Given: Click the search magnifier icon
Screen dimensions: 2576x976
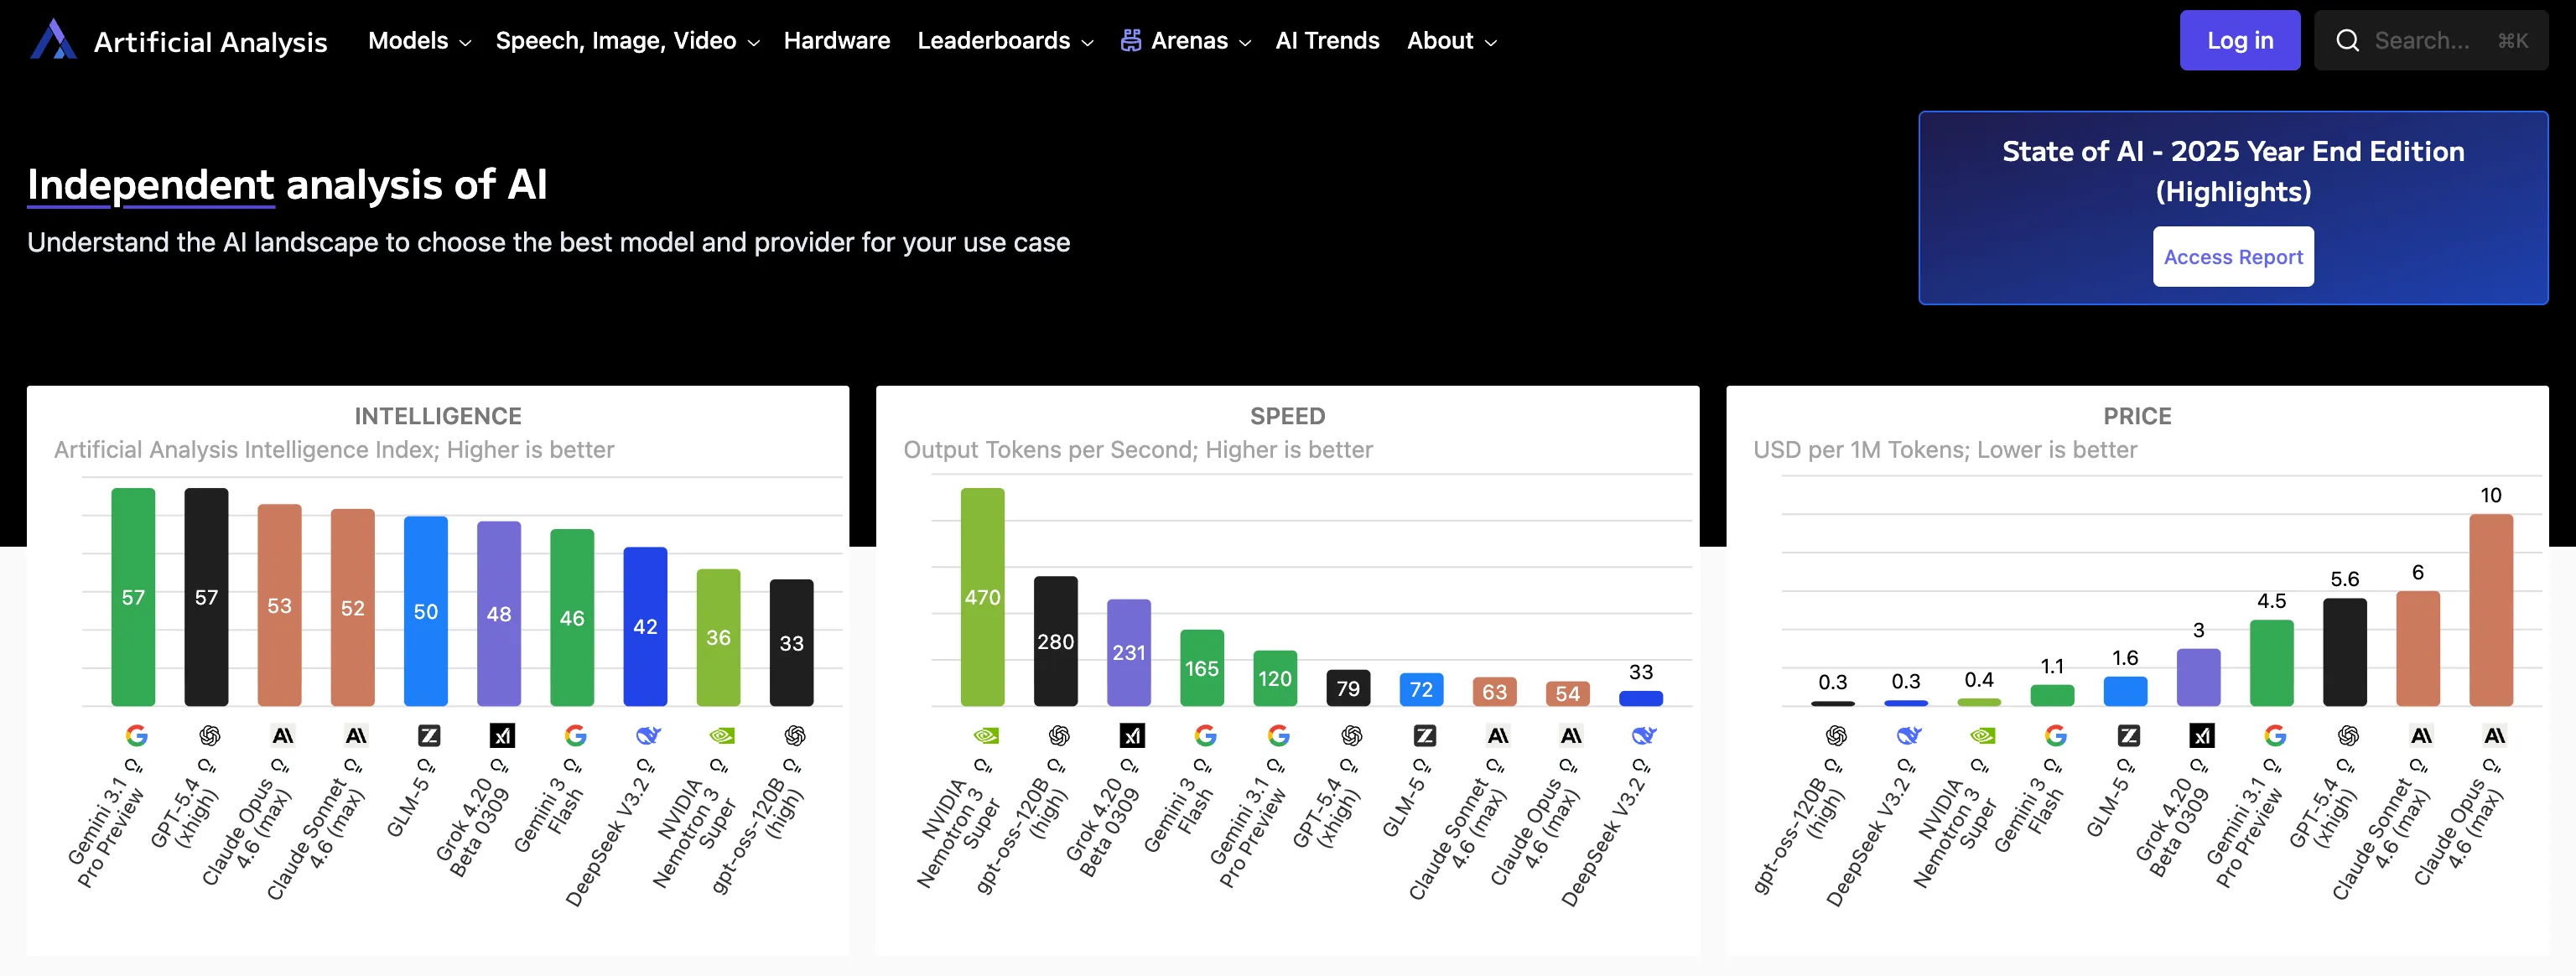Looking at the screenshot, I should tap(2347, 40).
